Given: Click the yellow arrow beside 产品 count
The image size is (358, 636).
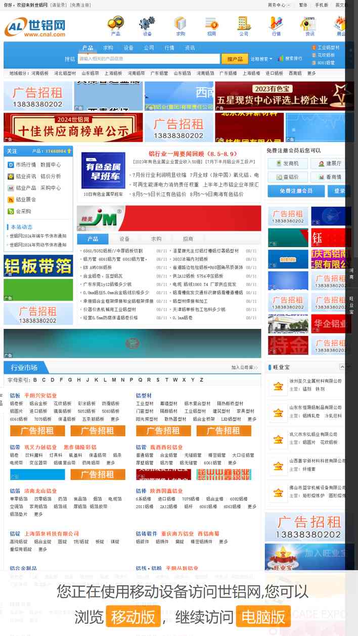Looking at the screenshot, I should point(69,151).
